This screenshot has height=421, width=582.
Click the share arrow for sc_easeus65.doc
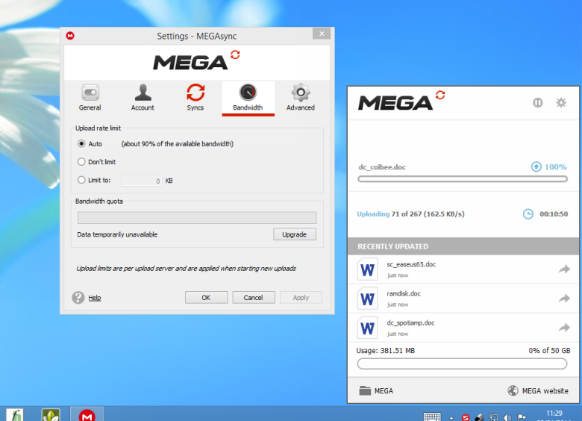[564, 269]
